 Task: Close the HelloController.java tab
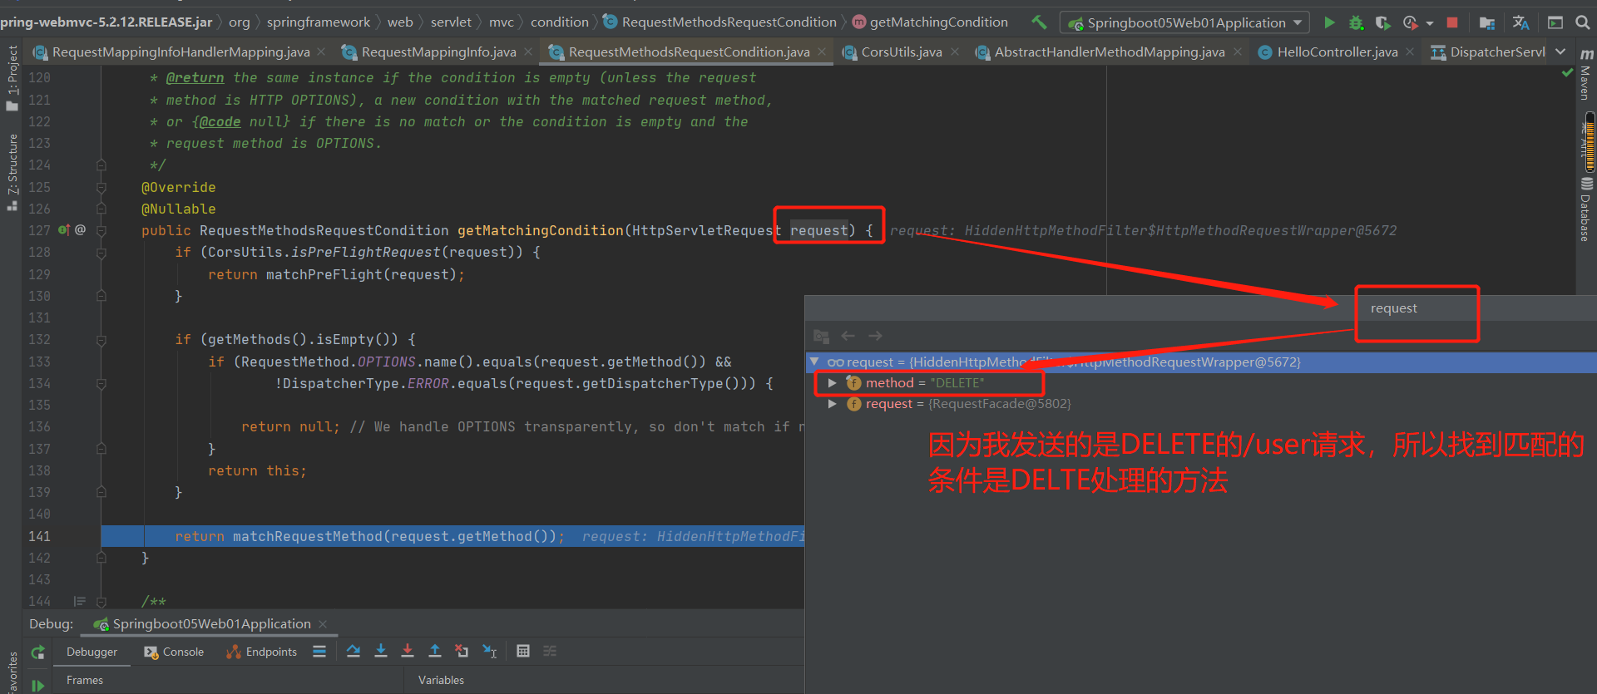click(x=1410, y=52)
